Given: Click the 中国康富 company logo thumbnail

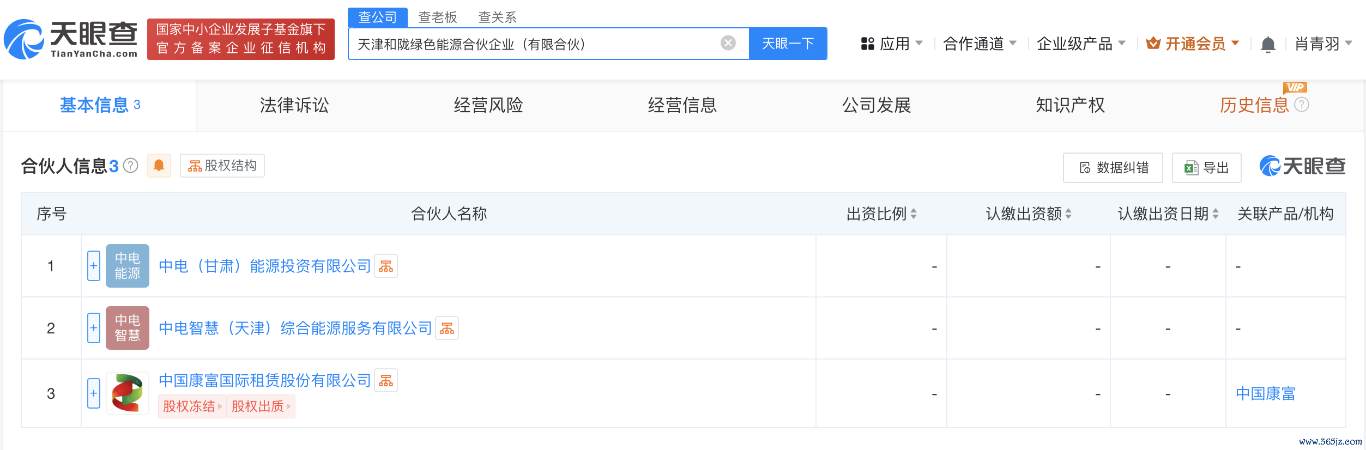Looking at the screenshot, I should pyautogui.click(x=128, y=393).
